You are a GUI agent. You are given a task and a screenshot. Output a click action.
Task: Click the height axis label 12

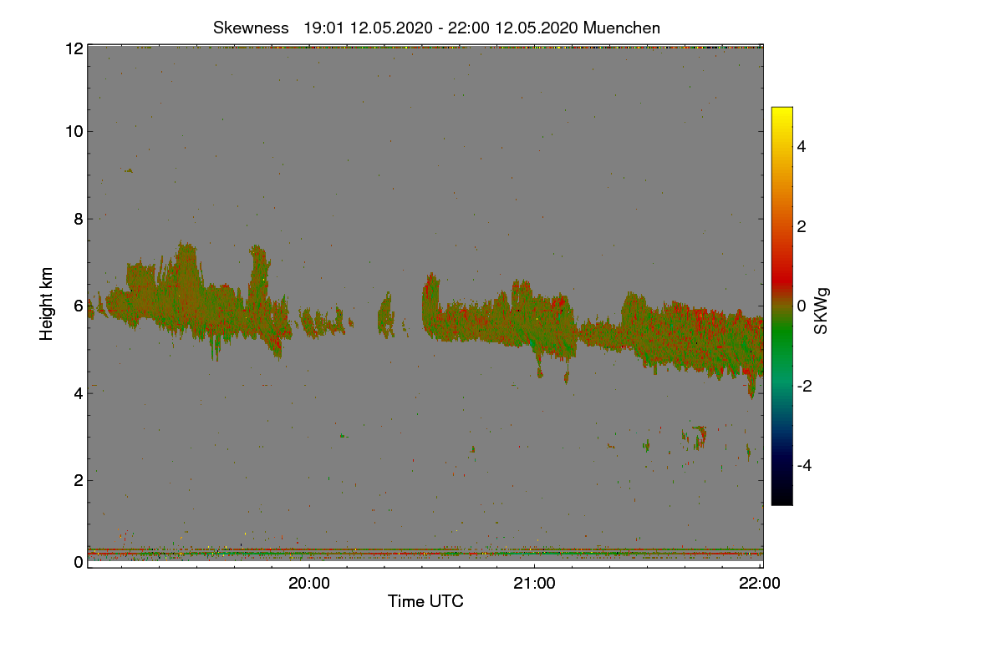coord(74,49)
